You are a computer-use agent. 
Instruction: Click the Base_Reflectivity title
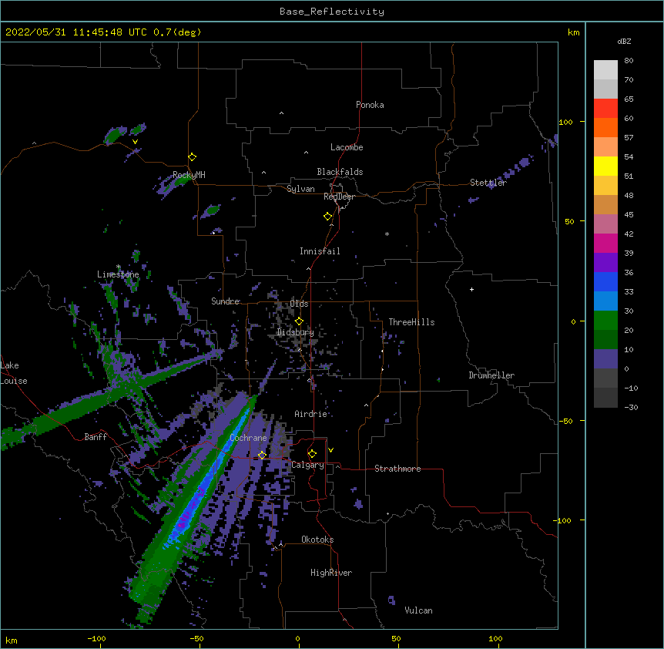332,12
